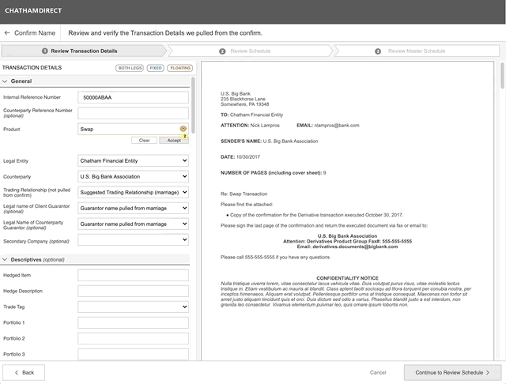Open Legal Name of Counterparty Guarantor dropdown
This screenshot has width=506, height=384.
133,224
